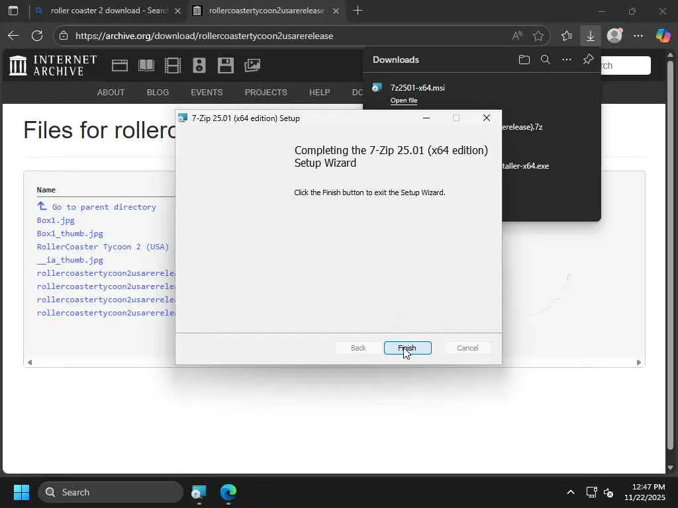Screen dimensions: 678x508
Task: Open Internet Archive Video film icon
Action: [173, 65]
